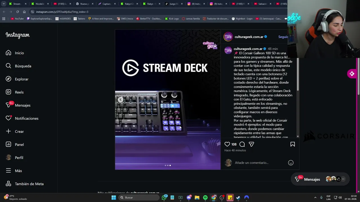Open Spotify from the taskbar
Image resolution: width=360 pixels, height=202 pixels.
[x=205, y=198]
